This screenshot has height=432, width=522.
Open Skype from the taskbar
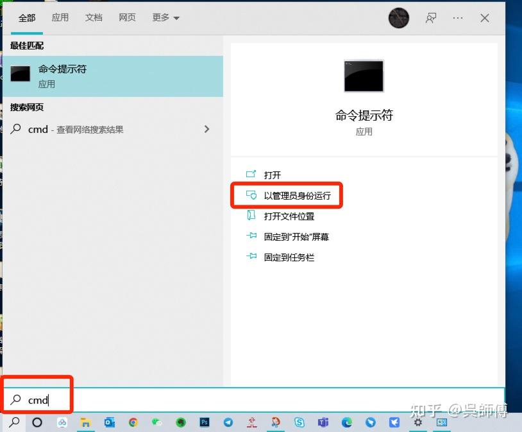tap(298, 423)
